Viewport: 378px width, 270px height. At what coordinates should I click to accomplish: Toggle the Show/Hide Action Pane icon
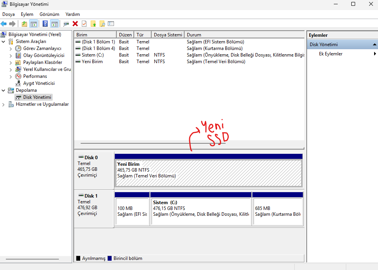(55, 24)
